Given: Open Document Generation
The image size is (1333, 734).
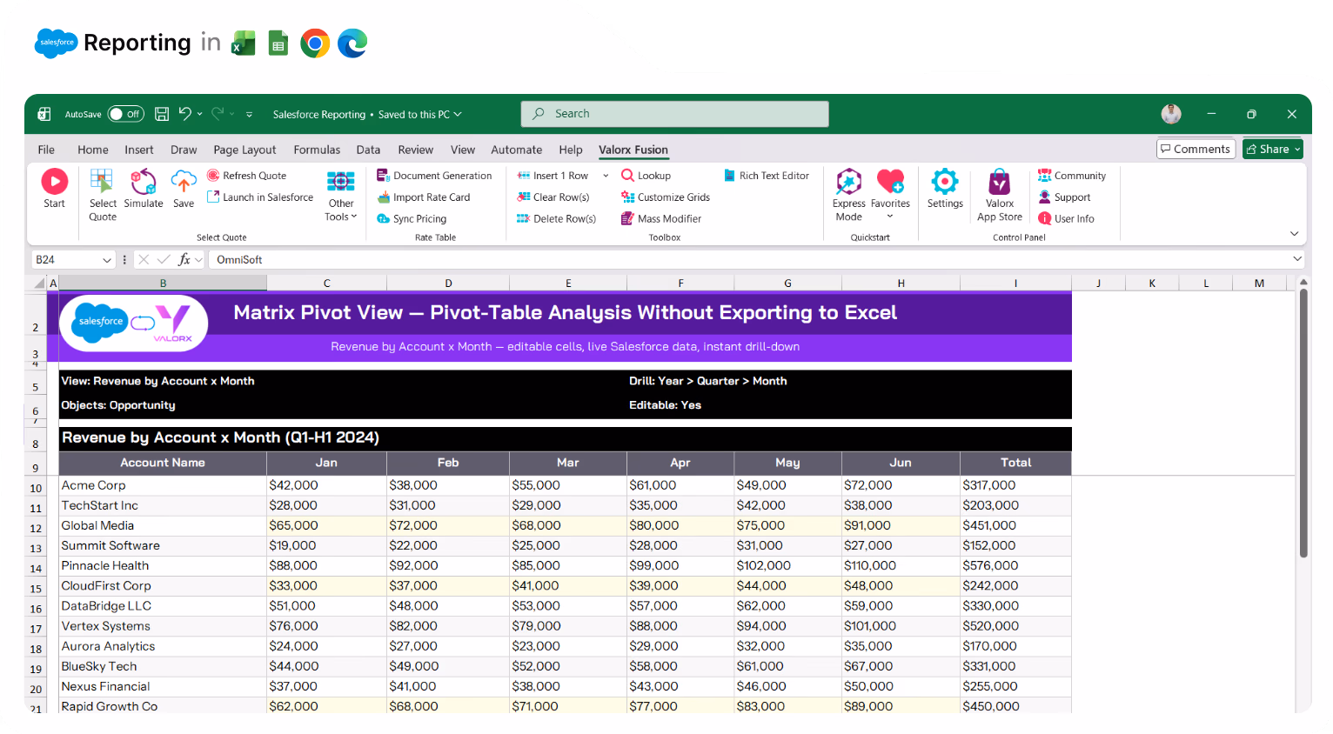Looking at the screenshot, I should (x=435, y=175).
